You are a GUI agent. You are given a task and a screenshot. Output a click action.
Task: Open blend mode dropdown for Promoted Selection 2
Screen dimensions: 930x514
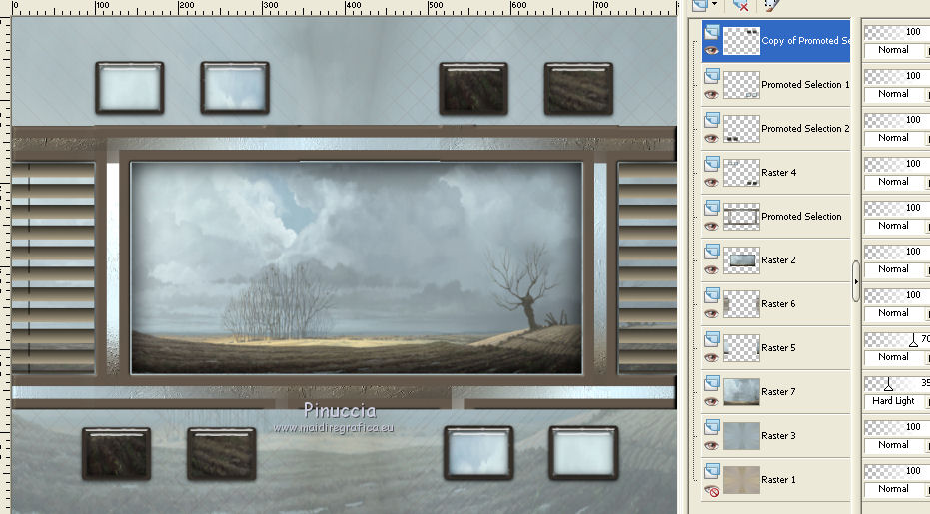tap(897, 138)
